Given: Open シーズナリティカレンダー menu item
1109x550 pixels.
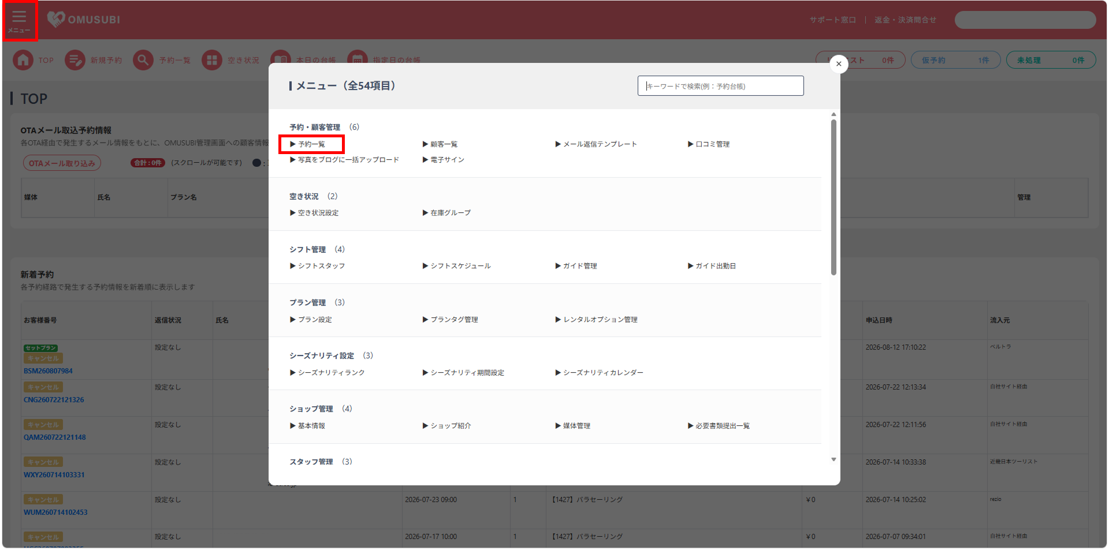Looking at the screenshot, I should (x=600, y=373).
